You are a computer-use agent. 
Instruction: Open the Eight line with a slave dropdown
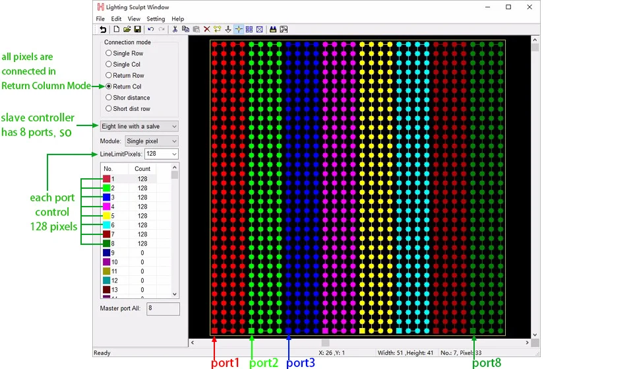tap(139, 126)
